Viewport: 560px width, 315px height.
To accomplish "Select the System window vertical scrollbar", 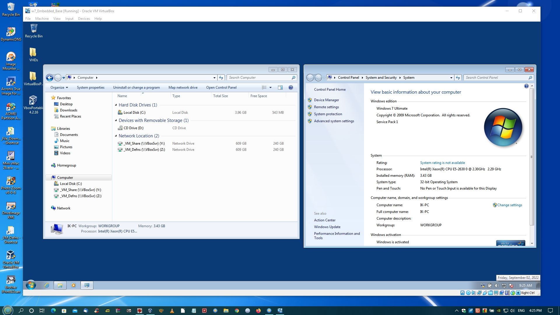I will tap(532, 157).
